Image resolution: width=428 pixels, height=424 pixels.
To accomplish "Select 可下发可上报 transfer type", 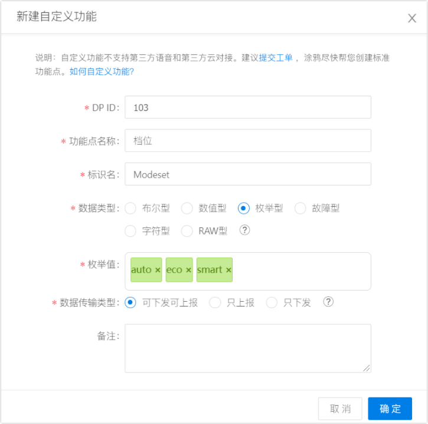I will tap(131, 302).
